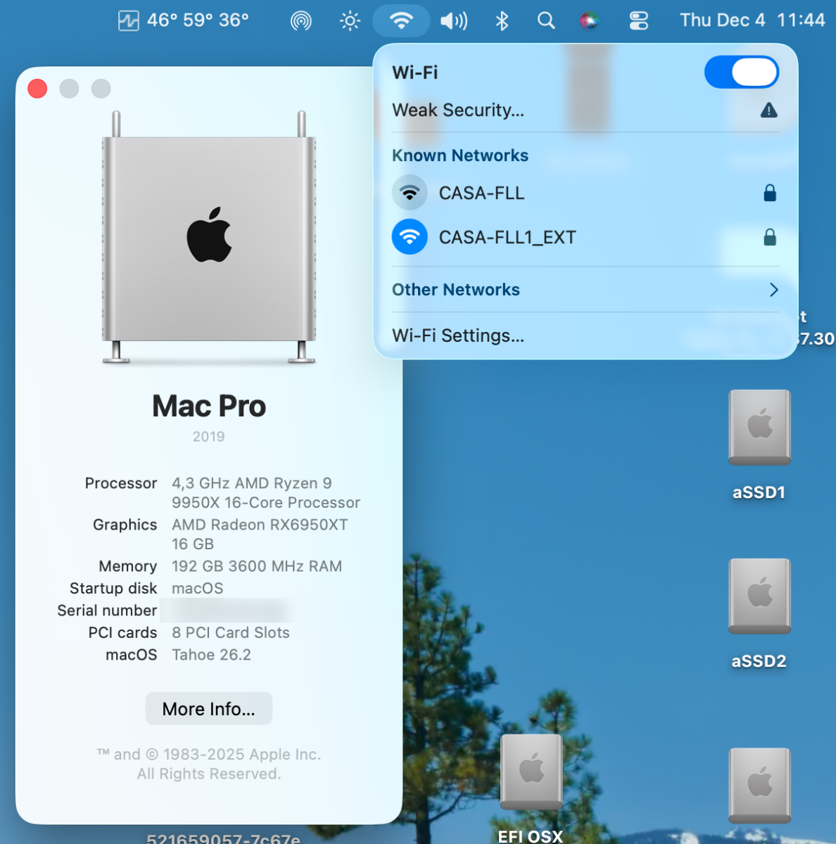Click the lock icon beside CASA-FLL
This screenshot has width=836, height=844.
coord(770,193)
